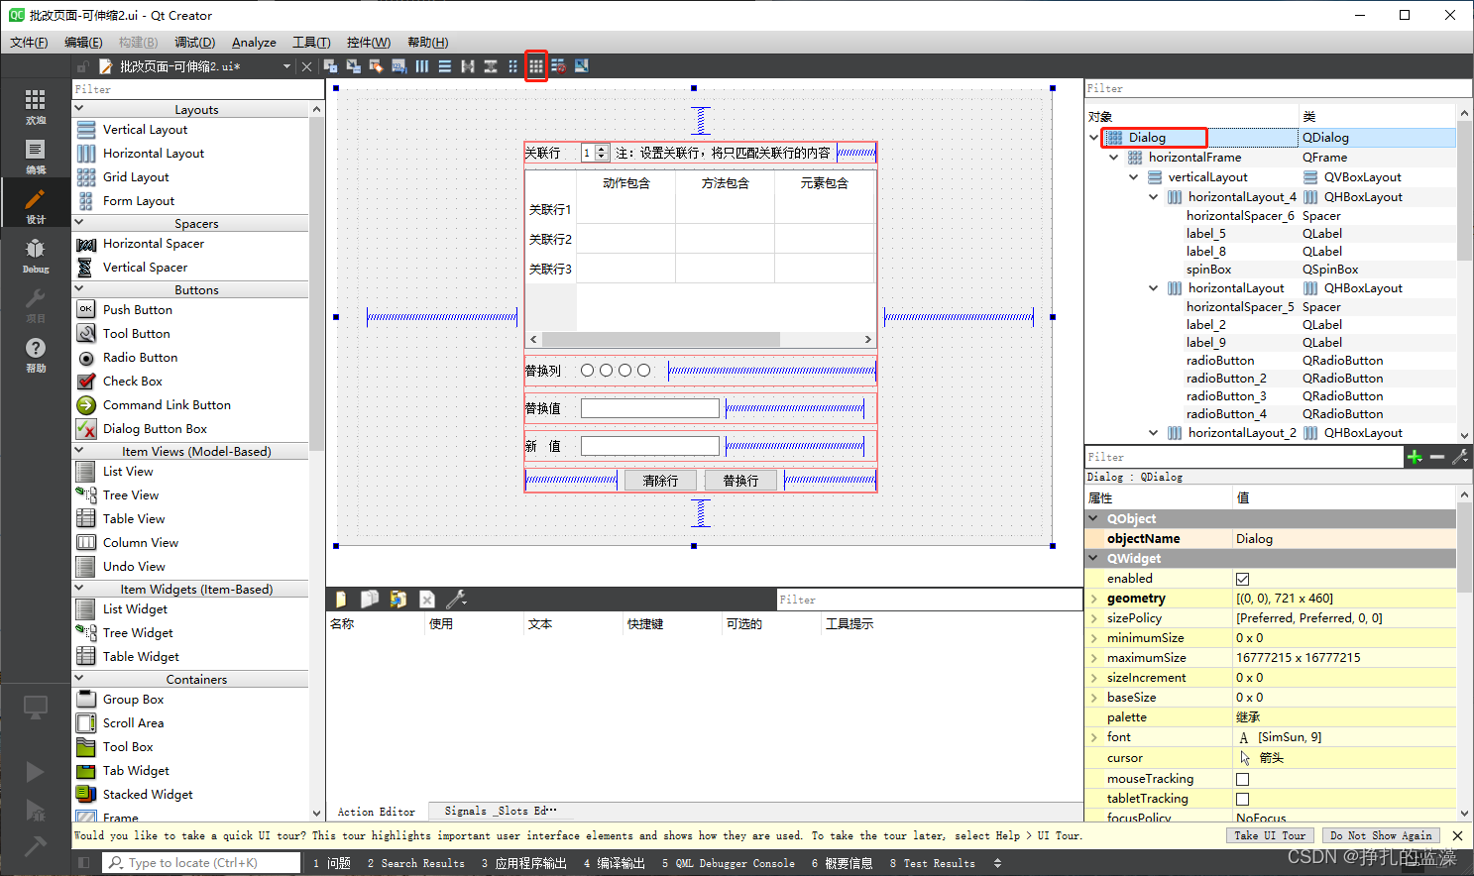
Task: Toggle the enabled property checkbox
Action: pyautogui.click(x=1242, y=579)
